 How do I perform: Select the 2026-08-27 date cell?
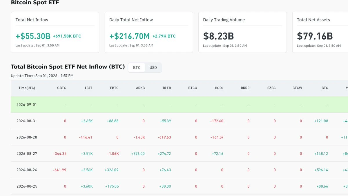27,154
